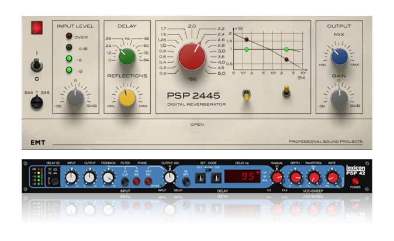Viewport: 394px width, 241px height.
Task: Click the yellow REFLECTIONS knob
Action: click(127, 97)
